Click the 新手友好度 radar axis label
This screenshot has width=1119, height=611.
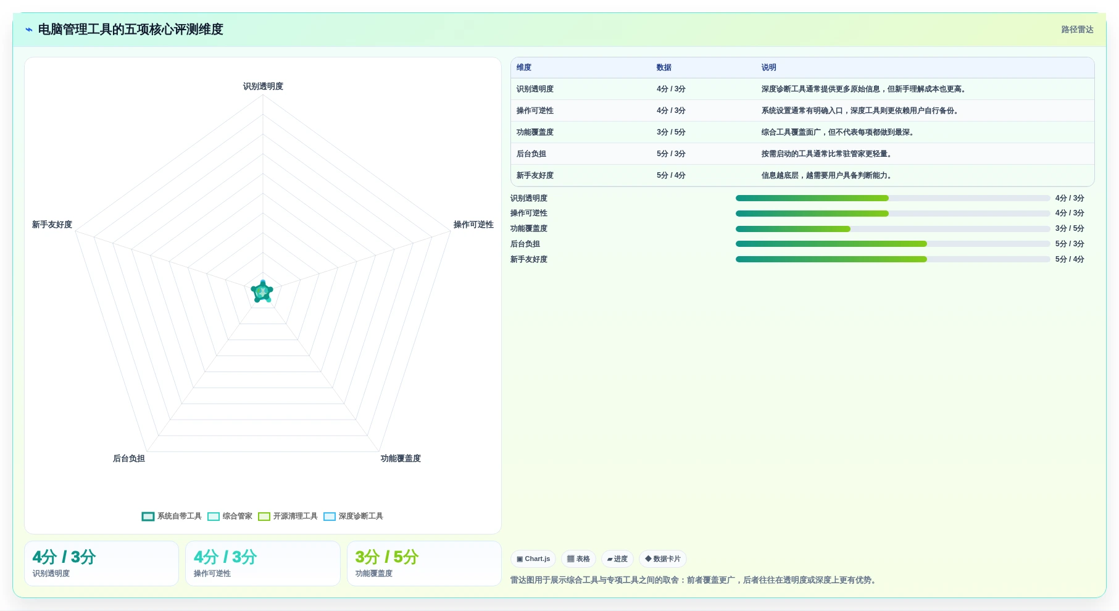52,225
